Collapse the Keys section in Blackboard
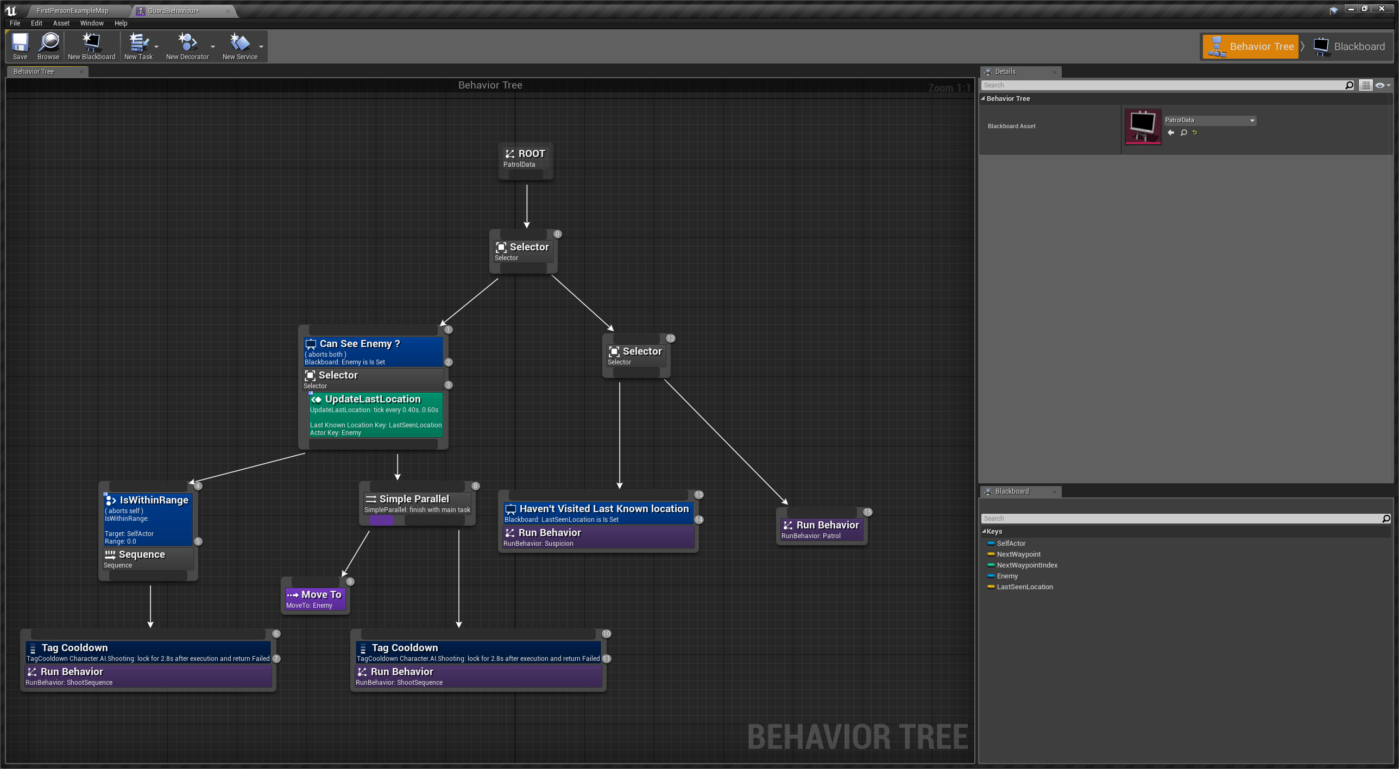Image resolution: width=1399 pixels, height=769 pixels. (984, 531)
